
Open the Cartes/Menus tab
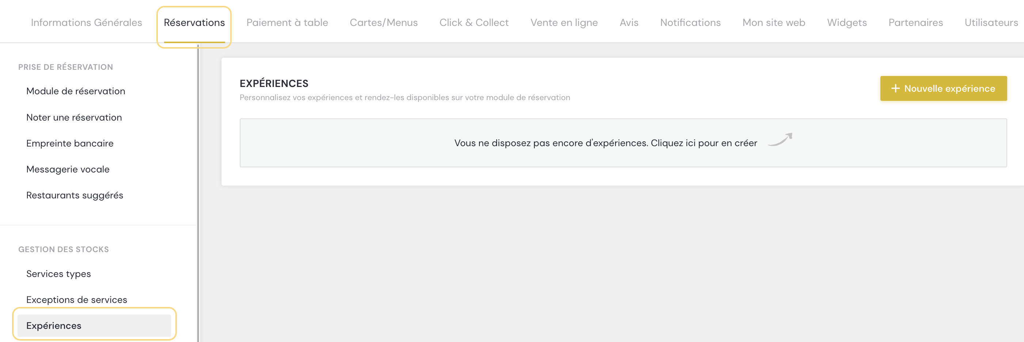(x=384, y=23)
